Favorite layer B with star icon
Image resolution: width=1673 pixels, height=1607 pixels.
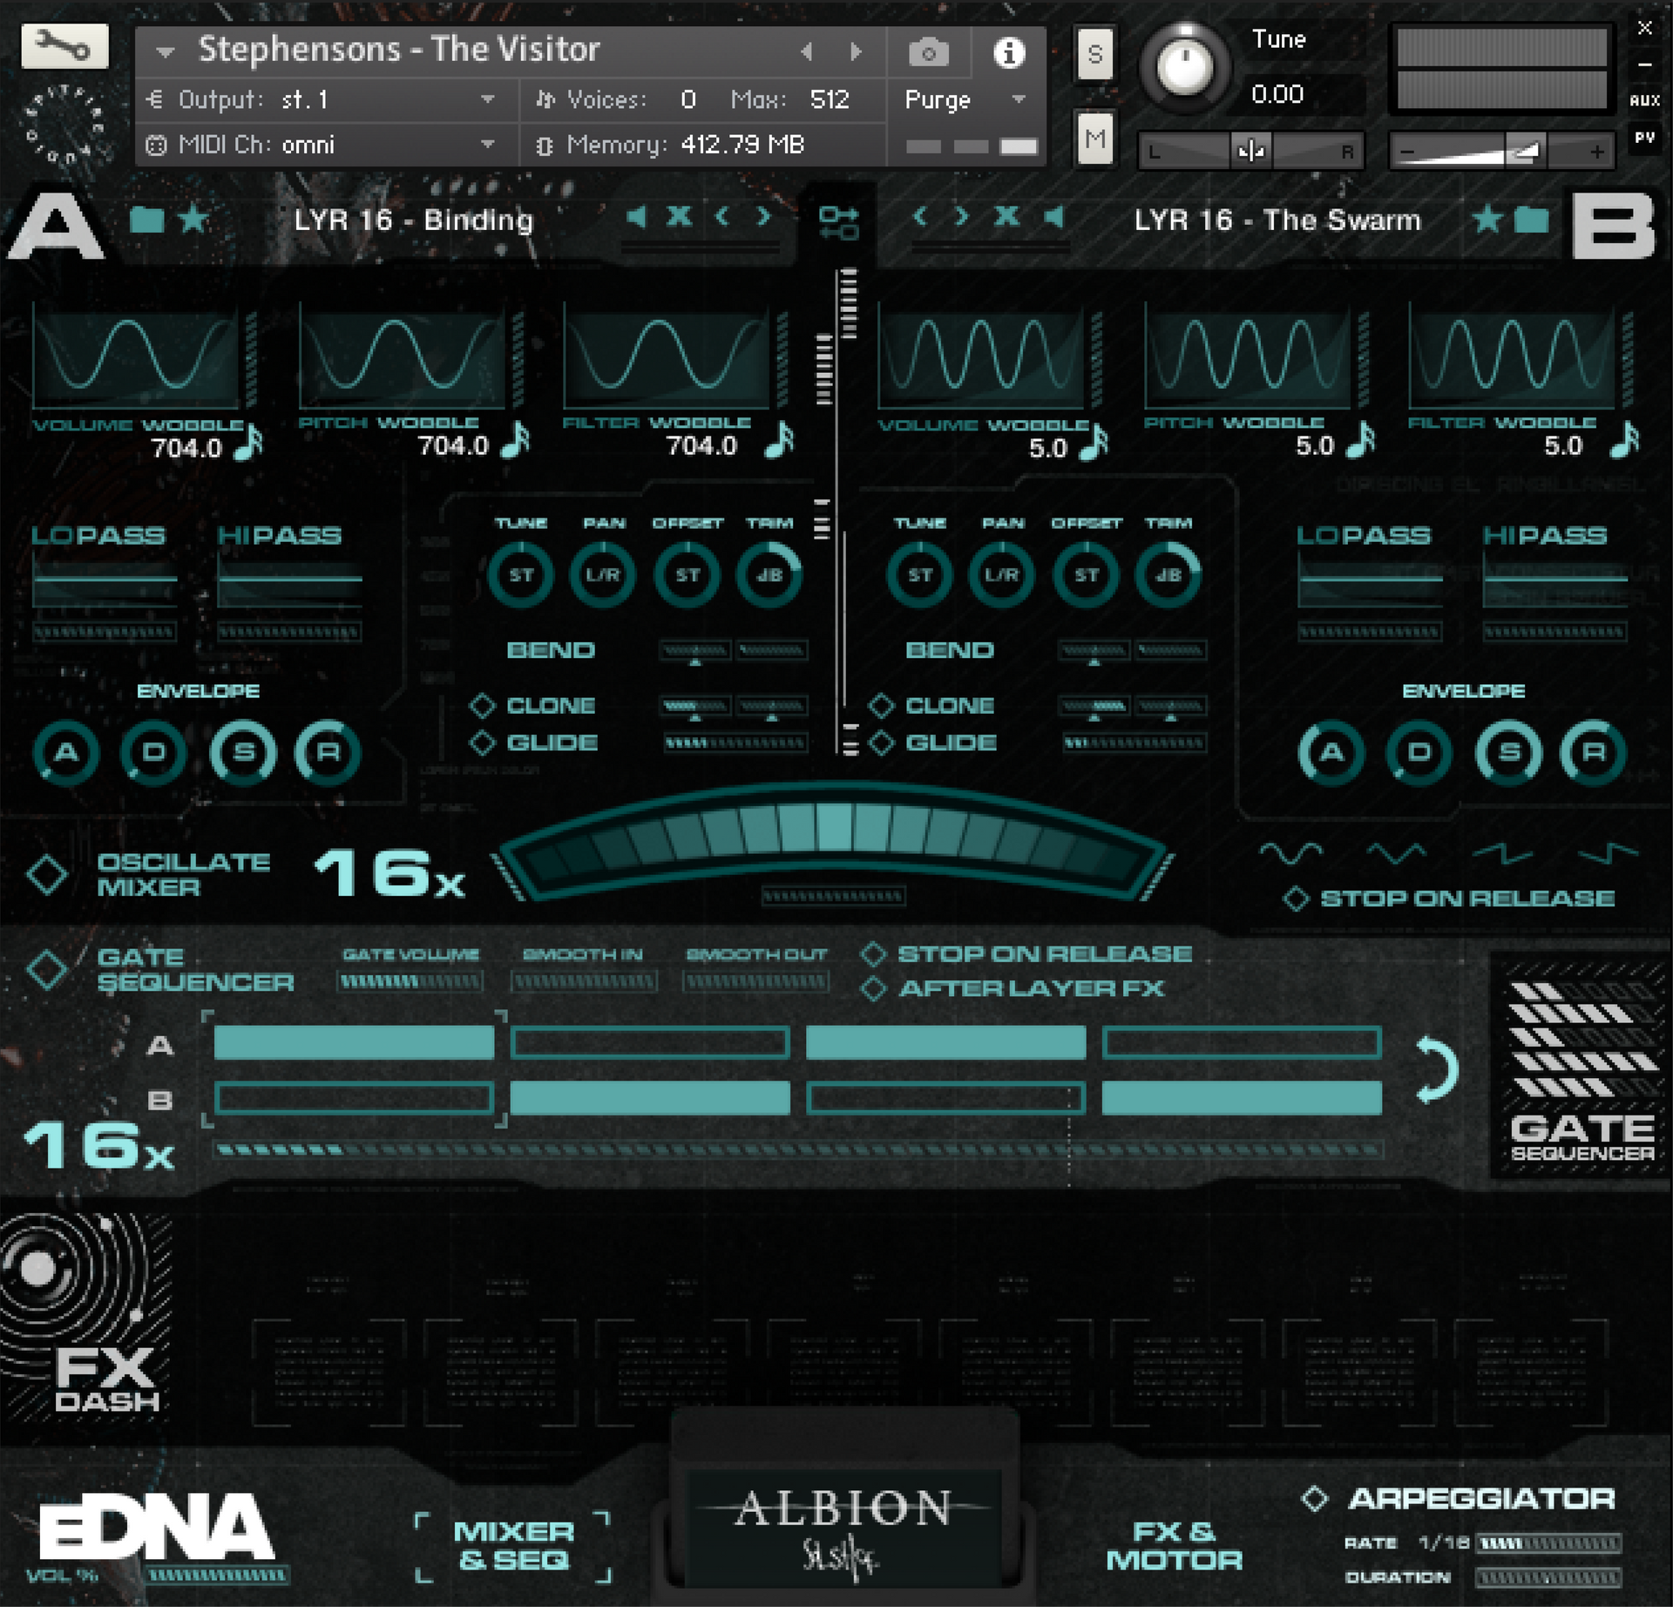click(x=1487, y=220)
